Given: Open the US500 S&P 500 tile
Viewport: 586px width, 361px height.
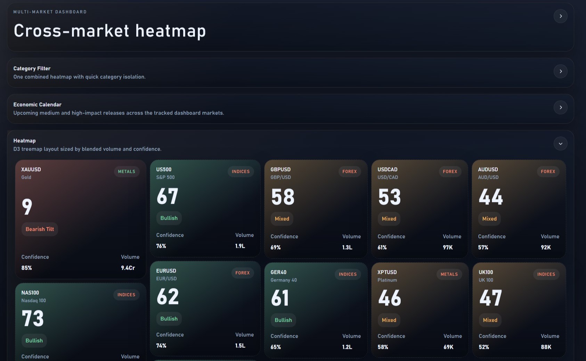Looking at the screenshot, I should [x=205, y=208].
